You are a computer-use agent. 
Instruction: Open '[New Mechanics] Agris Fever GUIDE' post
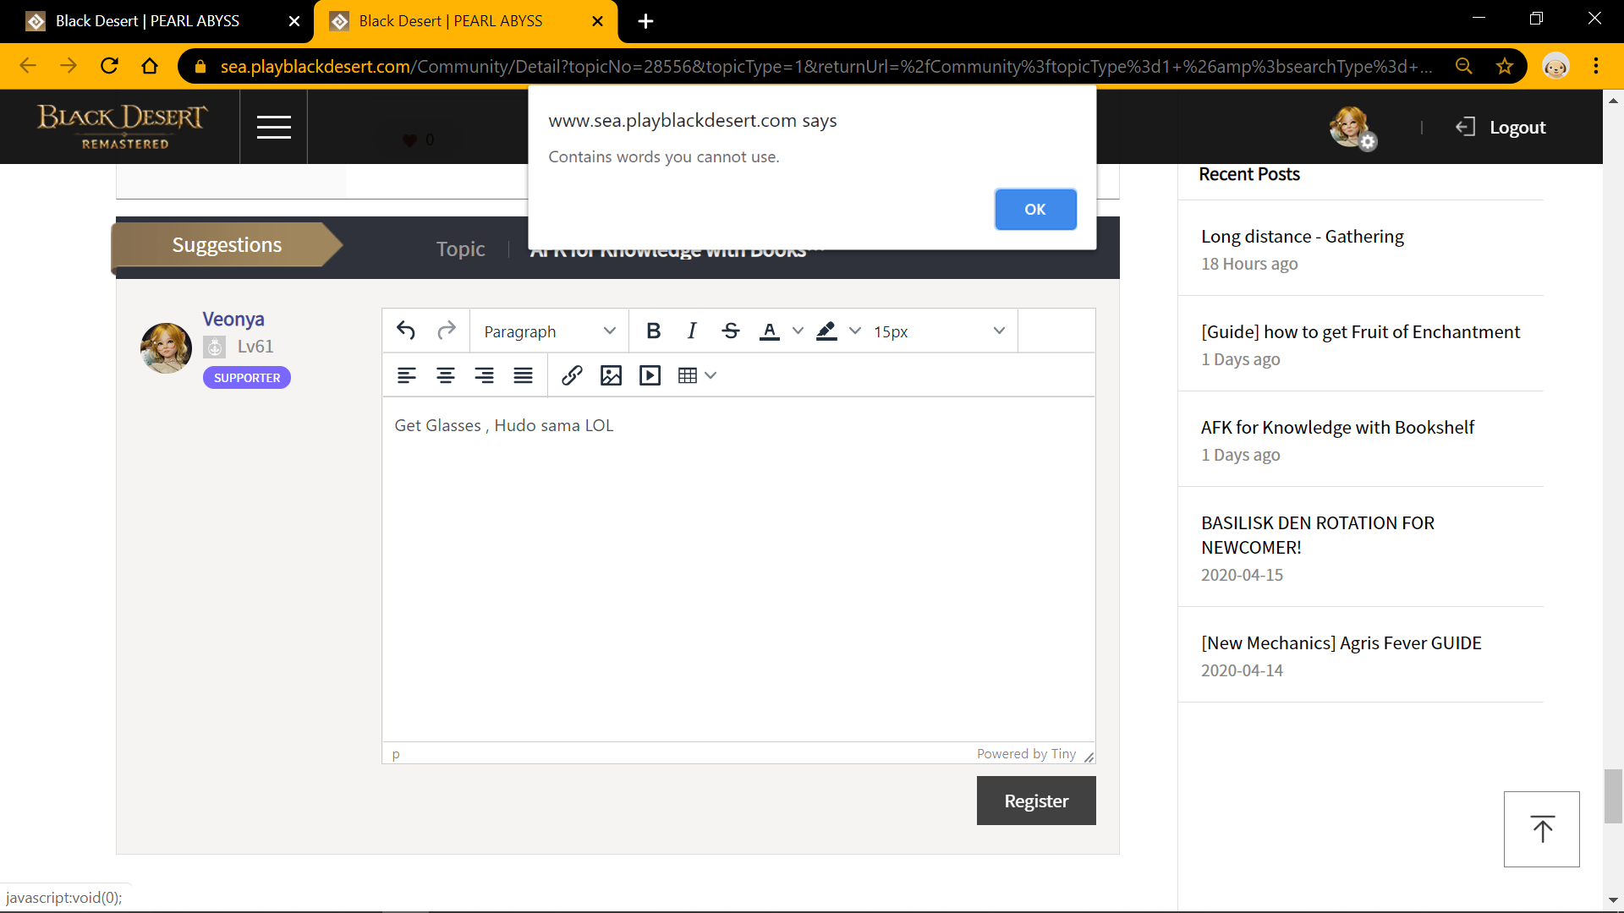click(x=1341, y=643)
